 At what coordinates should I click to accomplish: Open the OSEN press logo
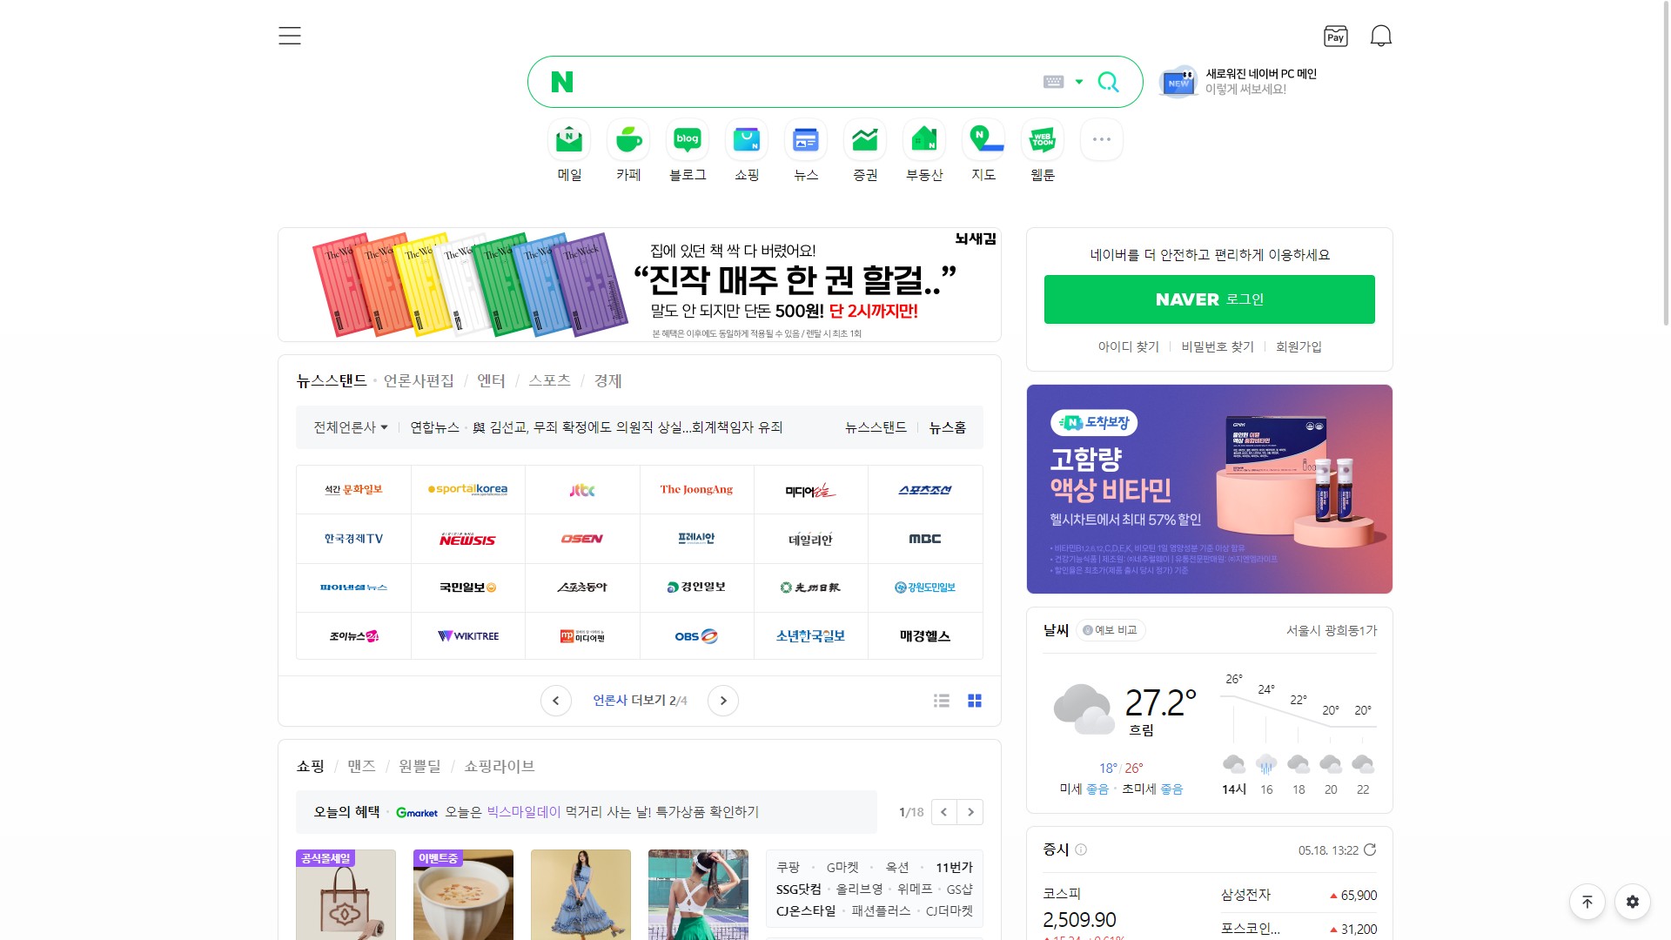coord(582,539)
